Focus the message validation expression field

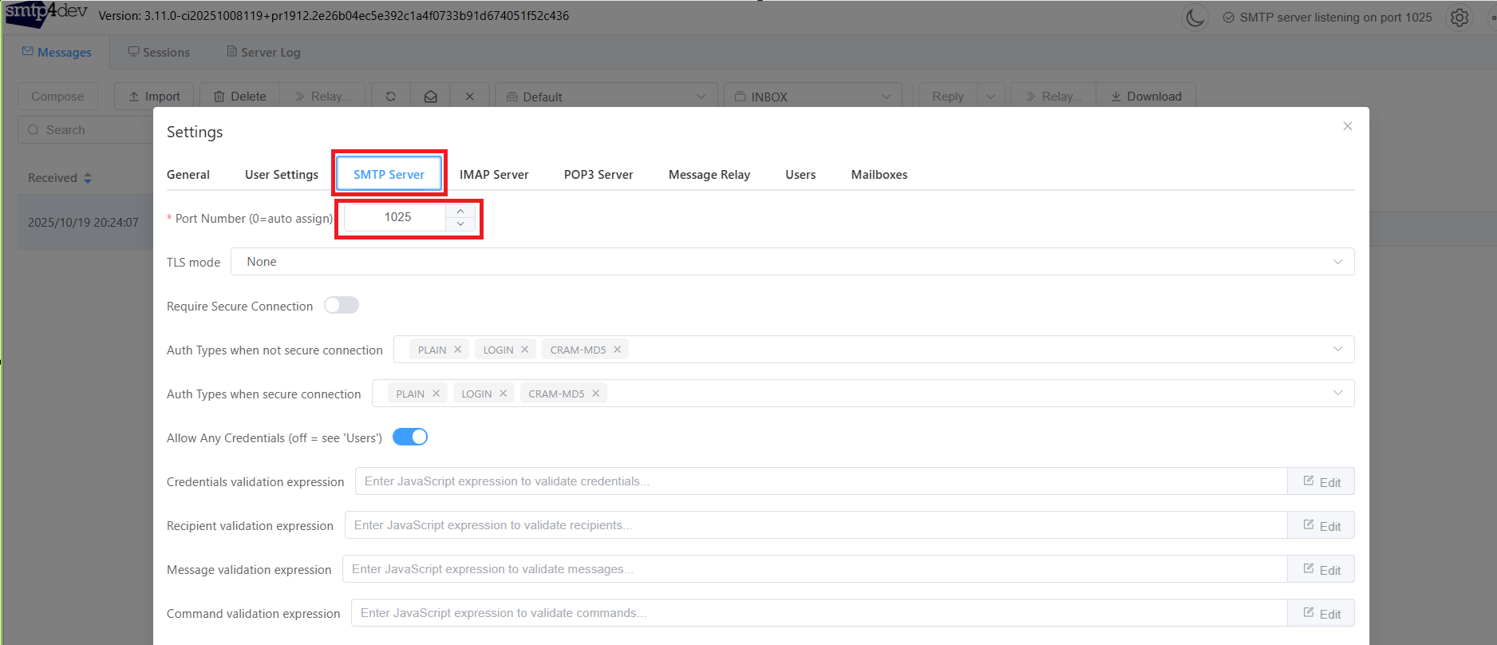point(815,569)
